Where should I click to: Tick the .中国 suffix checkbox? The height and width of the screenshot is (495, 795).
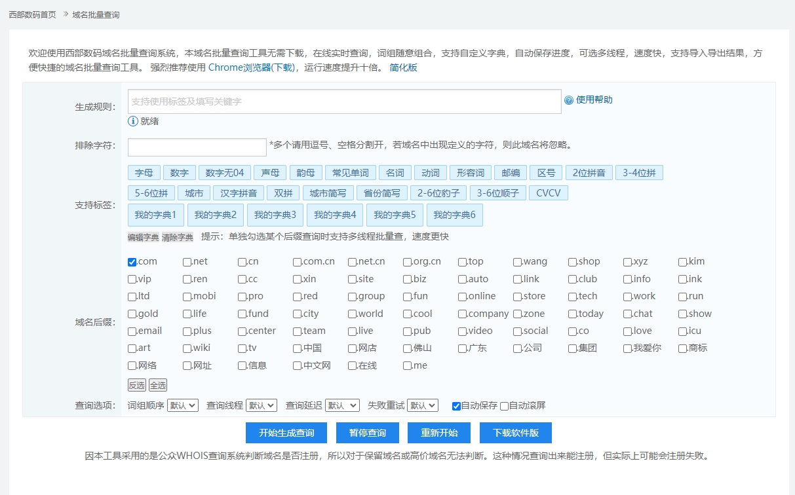point(297,348)
